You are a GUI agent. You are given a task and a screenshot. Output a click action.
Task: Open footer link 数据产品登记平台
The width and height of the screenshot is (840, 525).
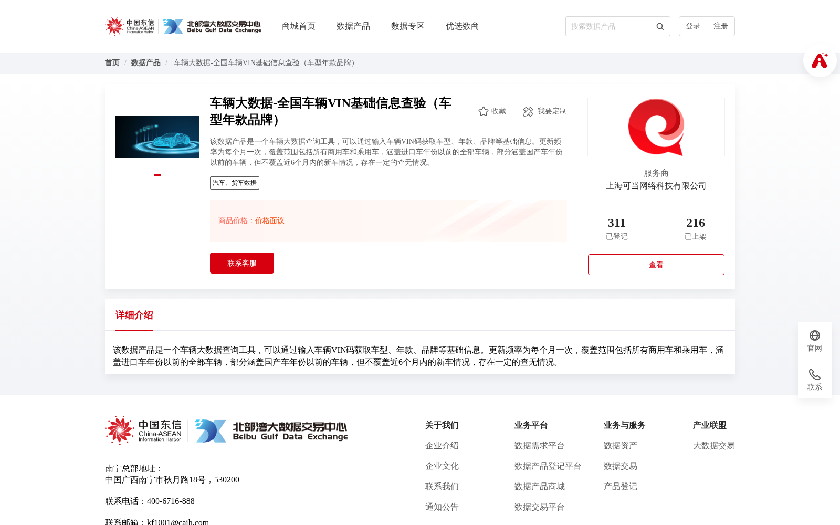point(548,466)
